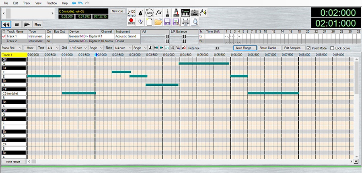
Task: Click the undo curved arrow icon
Action: [x=80, y=3]
